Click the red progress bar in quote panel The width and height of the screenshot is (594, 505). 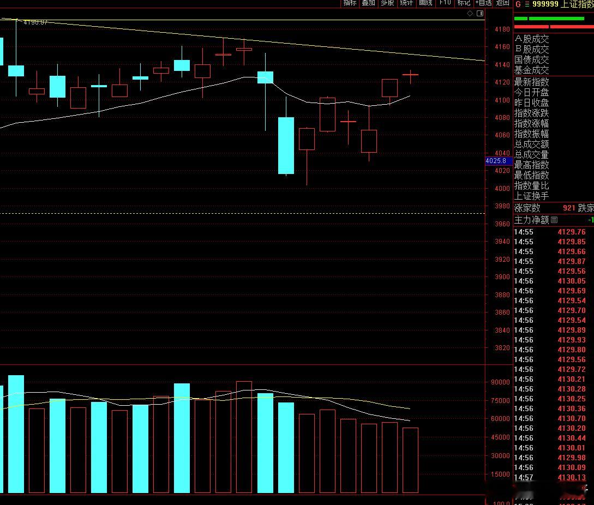(x=554, y=27)
